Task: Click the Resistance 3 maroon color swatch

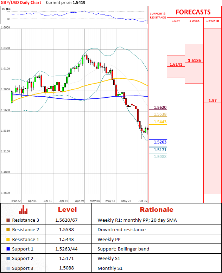Action: coord(8,220)
